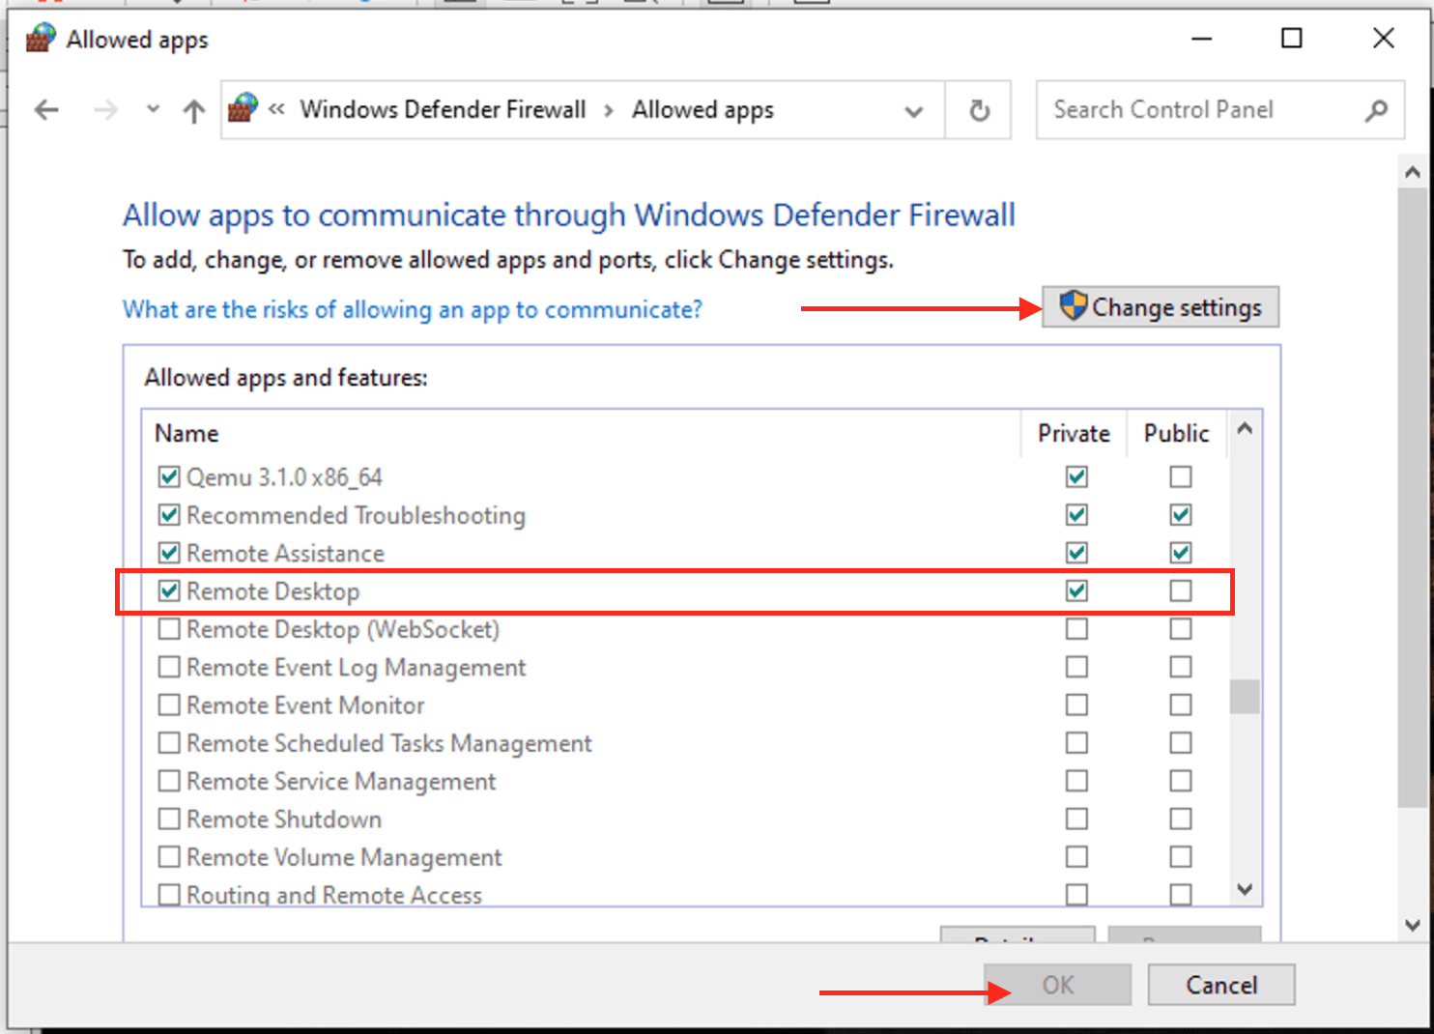Uncheck the Remote Desktop name checkbox
1434x1034 pixels.
pyautogui.click(x=169, y=590)
